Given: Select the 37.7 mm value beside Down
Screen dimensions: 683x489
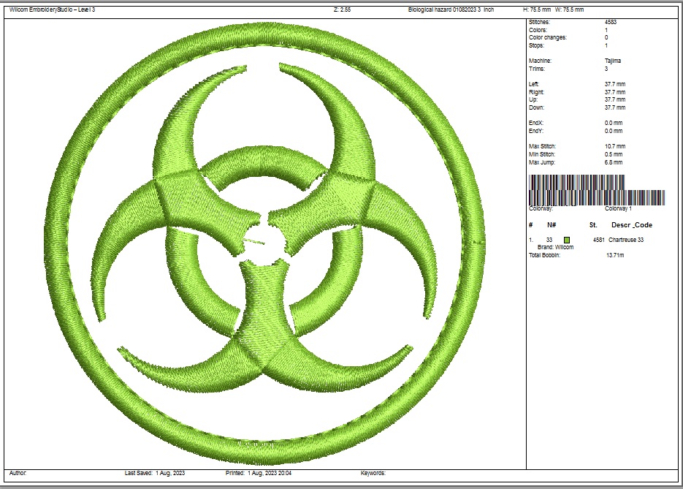Looking at the screenshot, I should click(615, 107).
